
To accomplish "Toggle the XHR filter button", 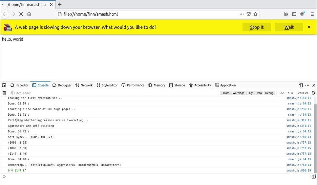I will click(x=290, y=93).
